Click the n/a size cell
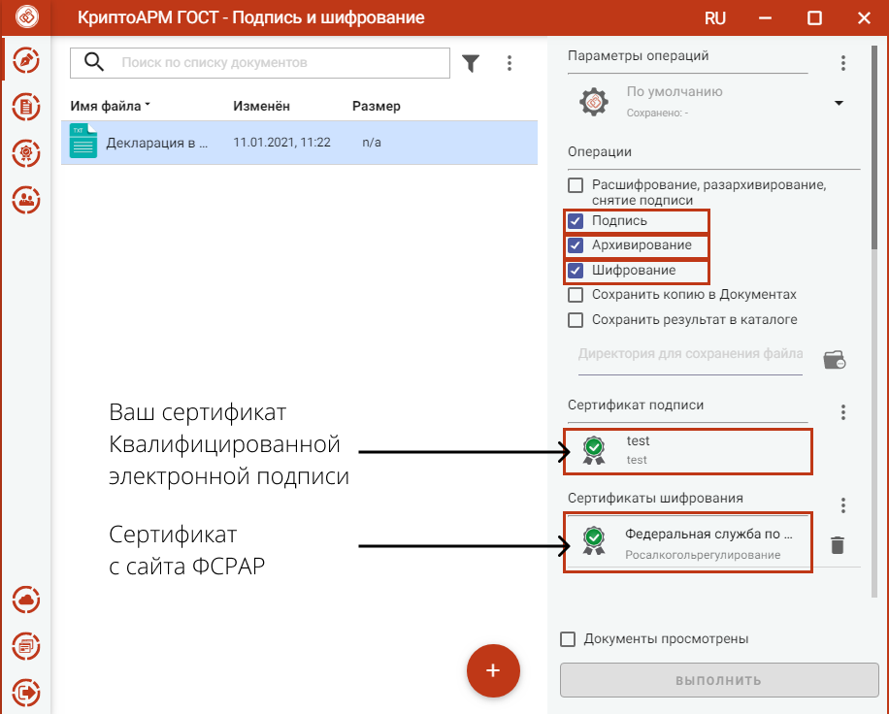The image size is (889, 714). 372,143
